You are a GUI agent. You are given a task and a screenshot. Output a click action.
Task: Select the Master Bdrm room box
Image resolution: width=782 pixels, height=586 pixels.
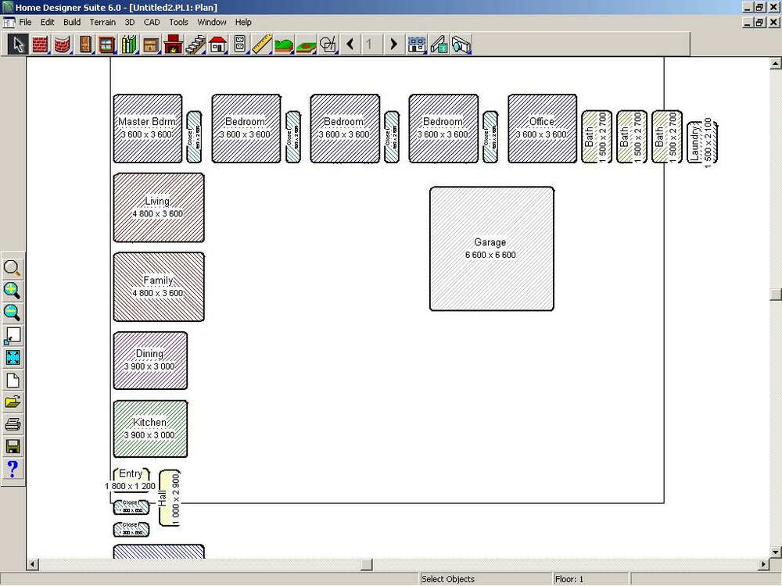click(x=147, y=128)
